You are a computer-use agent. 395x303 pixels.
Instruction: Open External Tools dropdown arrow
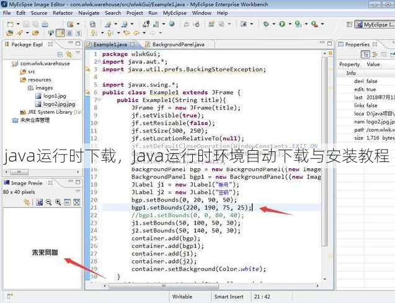[322, 24]
